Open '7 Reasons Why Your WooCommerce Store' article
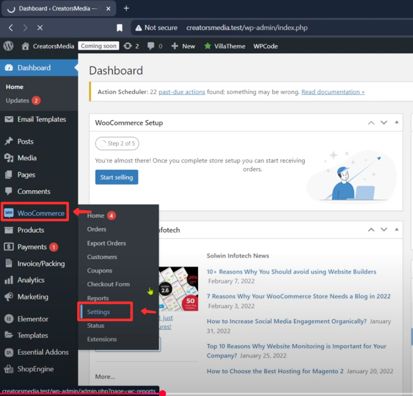 tap(298, 296)
